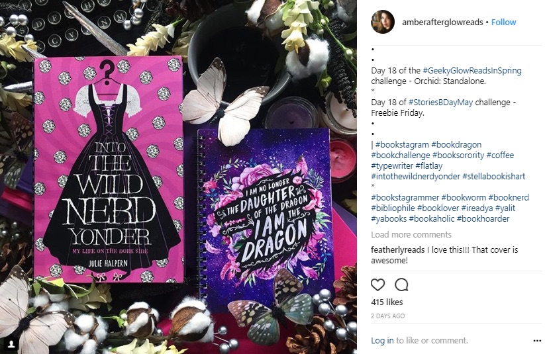Viewport: 545px width, 354px height.
Task: Open the #bookstagram hashtag
Action: coord(402,145)
